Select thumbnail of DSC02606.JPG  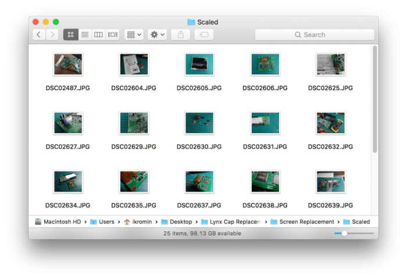click(265, 64)
